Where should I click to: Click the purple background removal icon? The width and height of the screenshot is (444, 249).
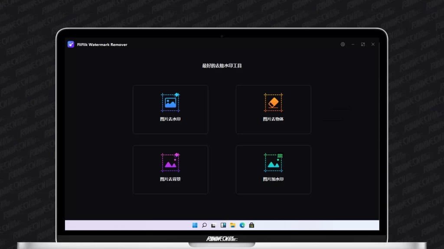click(x=170, y=162)
